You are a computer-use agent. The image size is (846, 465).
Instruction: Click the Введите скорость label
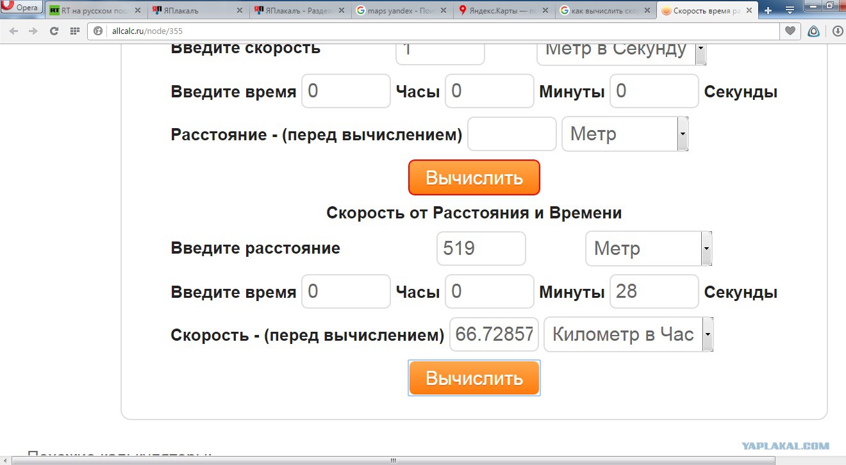pos(245,49)
